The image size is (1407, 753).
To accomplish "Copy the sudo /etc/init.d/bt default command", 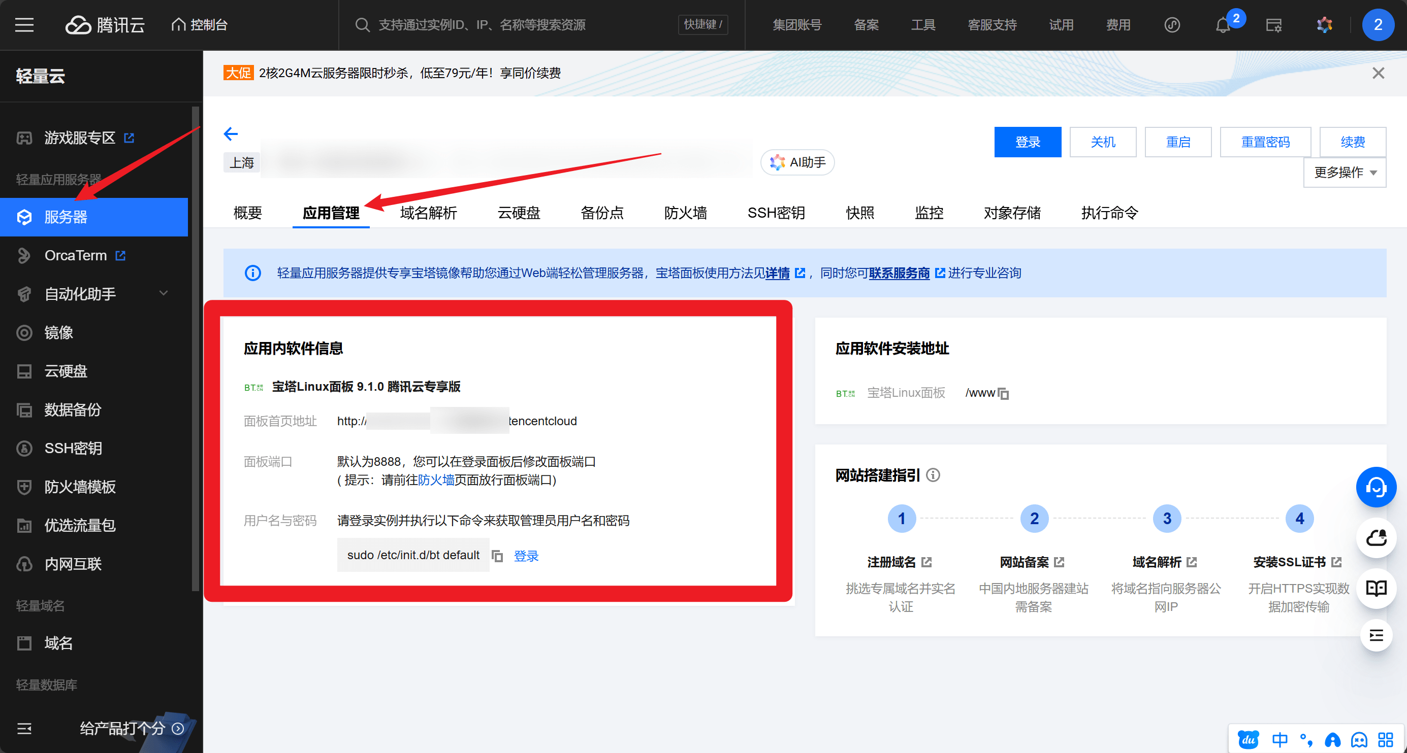I will coord(498,555).
